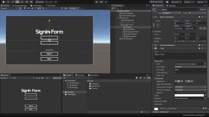This screenshot has width=209, height=117.
Task: Click the Width input field in Rect Transform
Action: [x=179, y=29]
